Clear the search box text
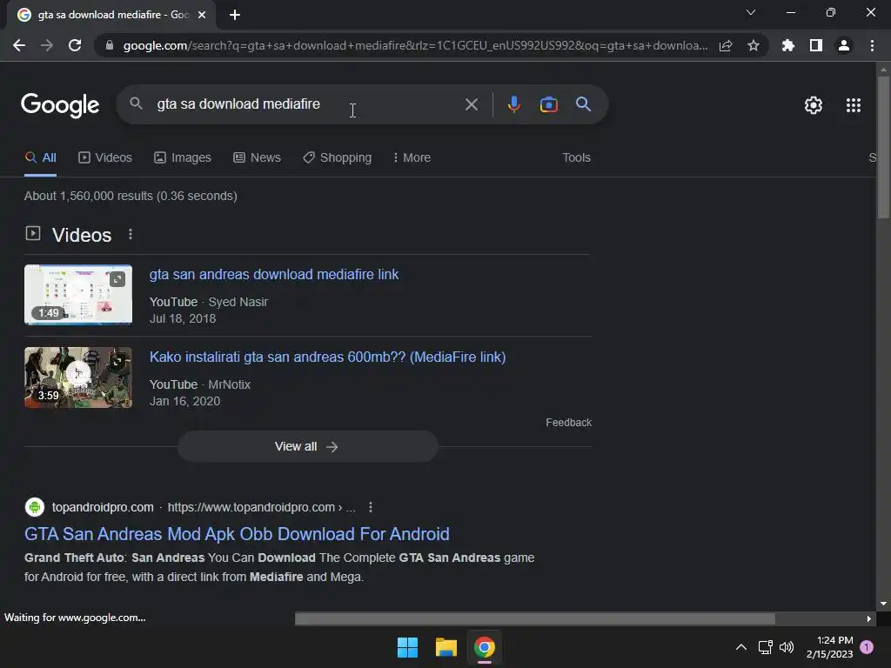Screen dimensions: 891x668 [x=471, y=104]
